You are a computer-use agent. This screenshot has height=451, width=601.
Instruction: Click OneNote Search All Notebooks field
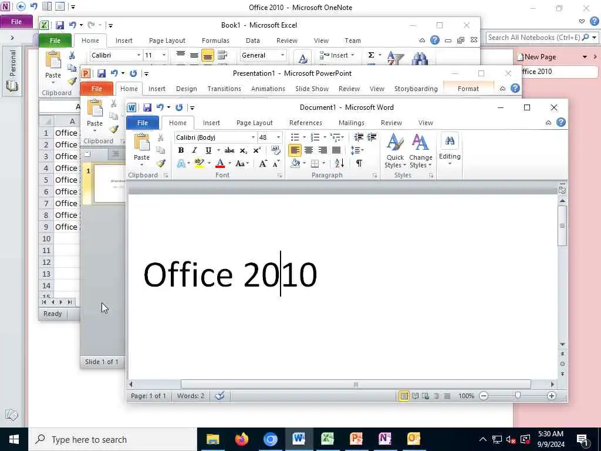[x=534, y=38]
